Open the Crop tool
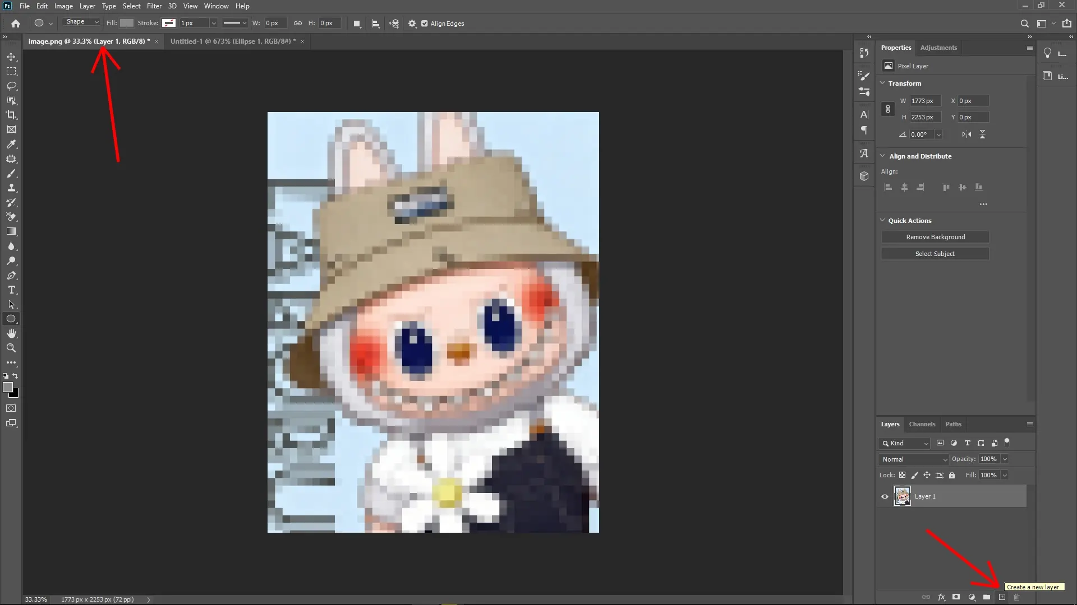The width and height of the screenshot is (1077, 605). [11, 115]
